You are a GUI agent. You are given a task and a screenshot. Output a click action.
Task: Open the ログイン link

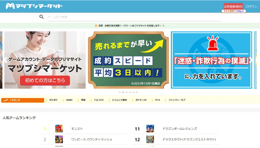coord(251,6)
